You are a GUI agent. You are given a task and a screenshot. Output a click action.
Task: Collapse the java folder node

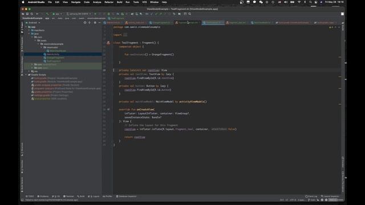point(29,34)
